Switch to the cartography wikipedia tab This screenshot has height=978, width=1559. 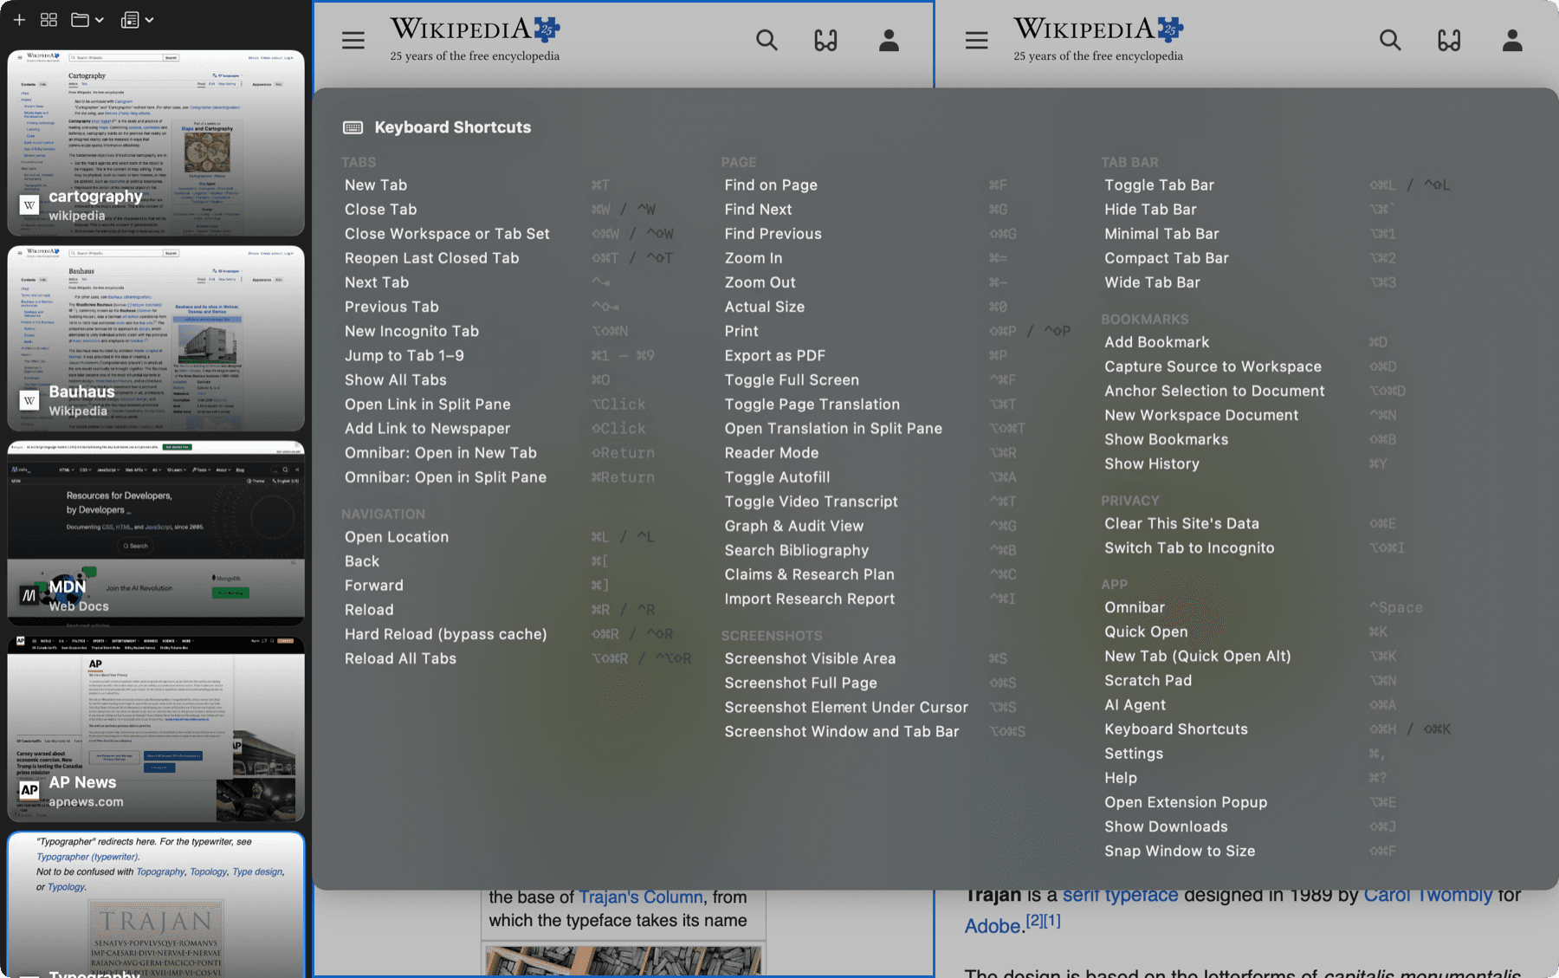(x=156, y=143)
